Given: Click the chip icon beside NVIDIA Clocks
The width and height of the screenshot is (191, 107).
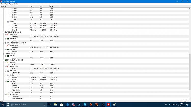Looking at the screenshot, I should (x=8, y=75).
